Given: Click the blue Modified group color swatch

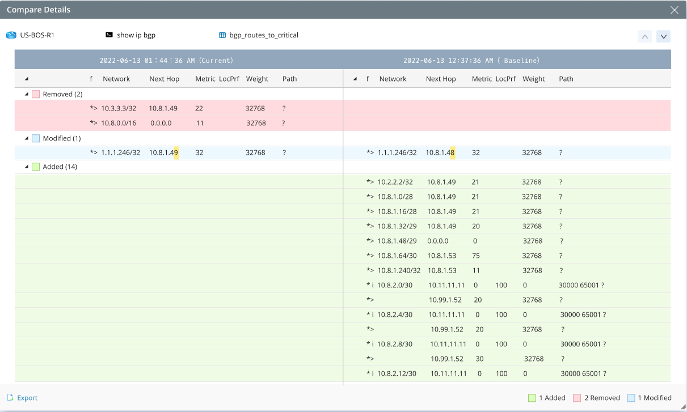Looking at the screenshot, I should 36,138.
